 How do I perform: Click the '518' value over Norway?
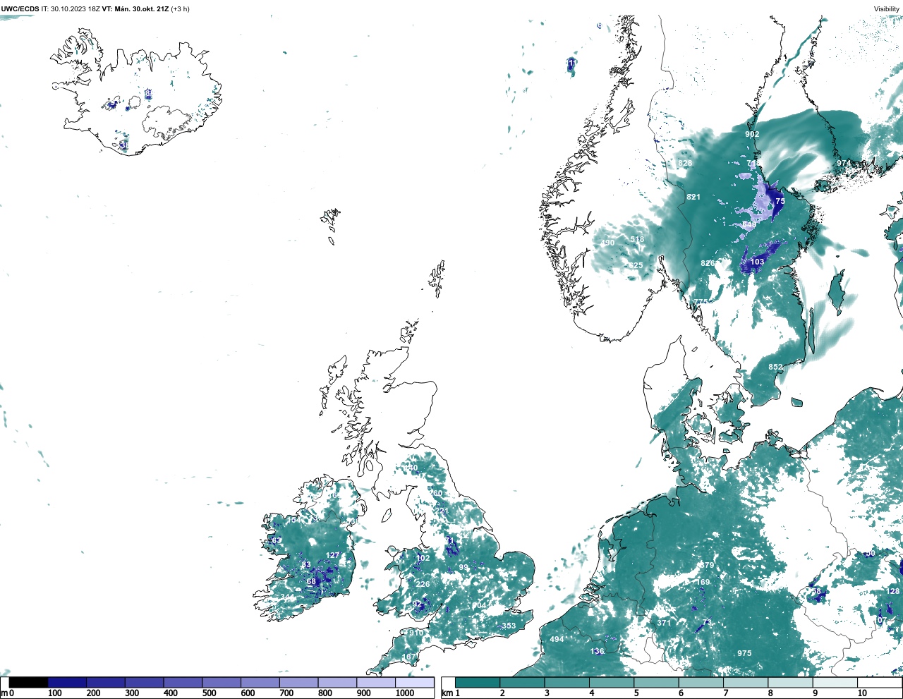pyautogui.click(x=637, y=239)
